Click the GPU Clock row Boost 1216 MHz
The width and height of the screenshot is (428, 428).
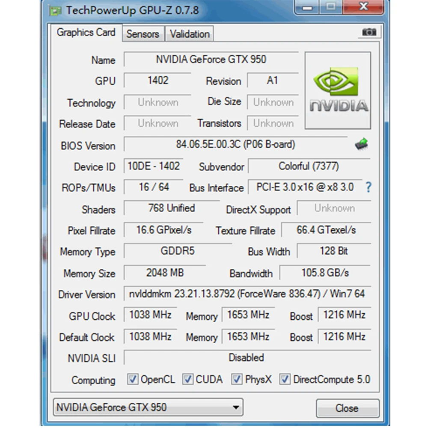tap(345, 315)
